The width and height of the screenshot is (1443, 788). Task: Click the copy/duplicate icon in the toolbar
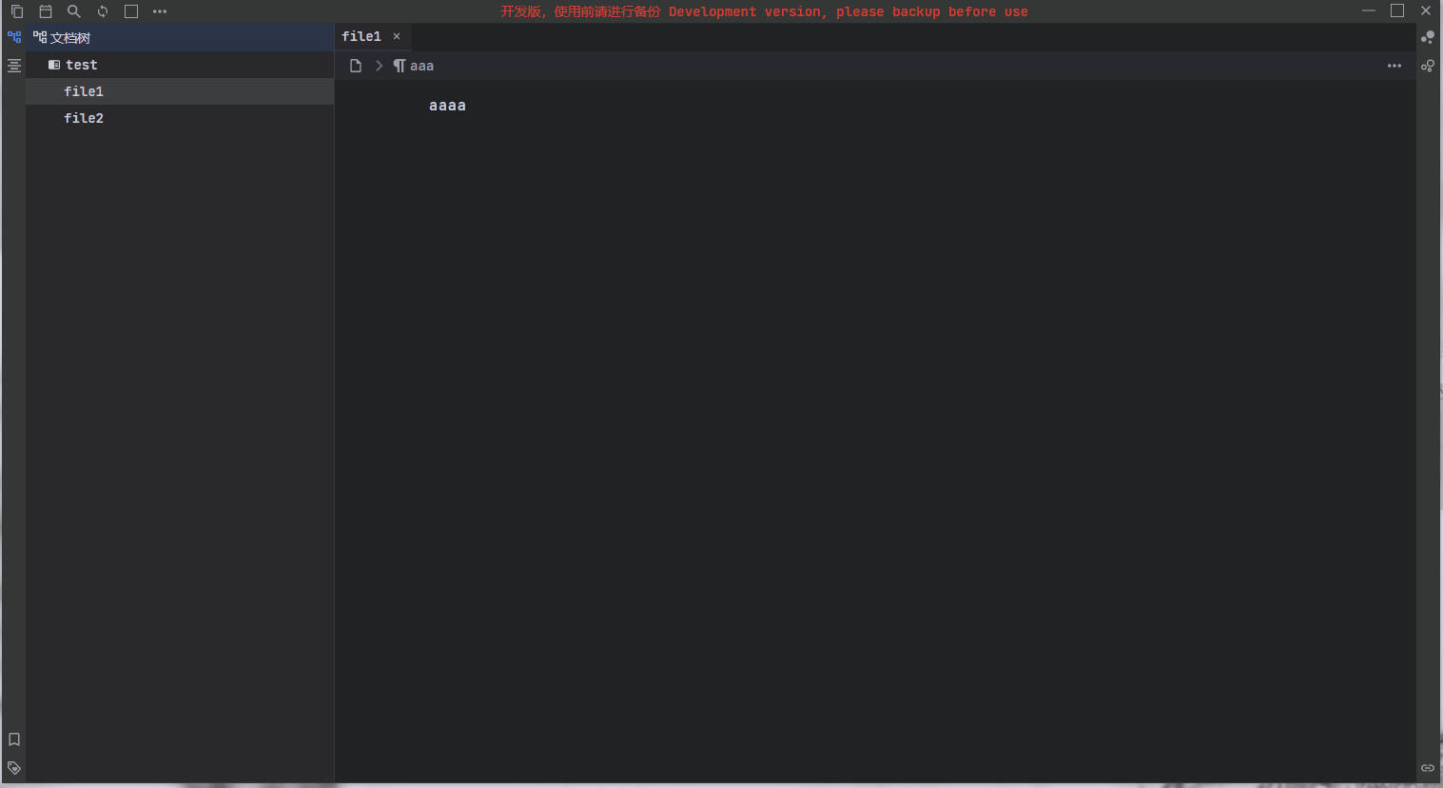pyautogui.click(x=16, y=10)
